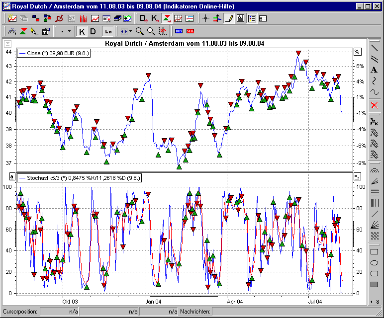Open the dot style dropdown arrow

coord(69,31)
